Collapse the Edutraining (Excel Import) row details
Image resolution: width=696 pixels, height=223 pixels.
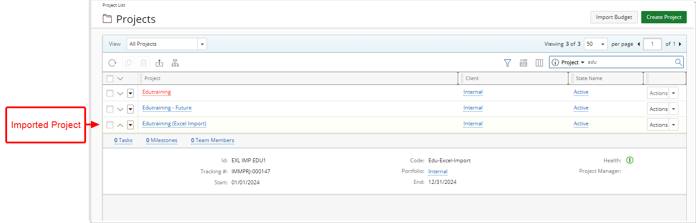click(x=120, y=125)
